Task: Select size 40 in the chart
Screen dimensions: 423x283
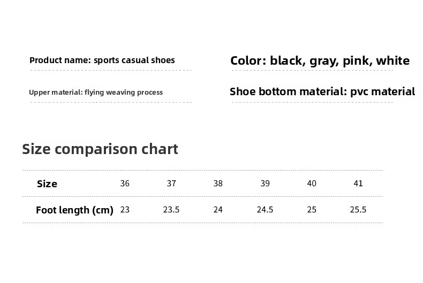Action: pos(312,183)
